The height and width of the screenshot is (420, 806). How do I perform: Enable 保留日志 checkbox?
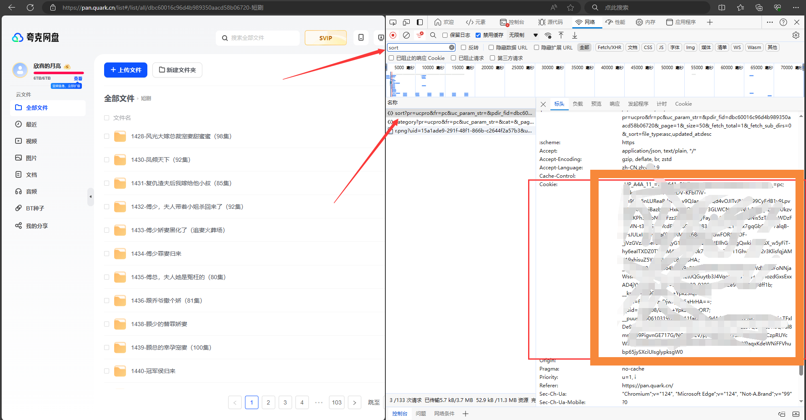pos(445,35)
